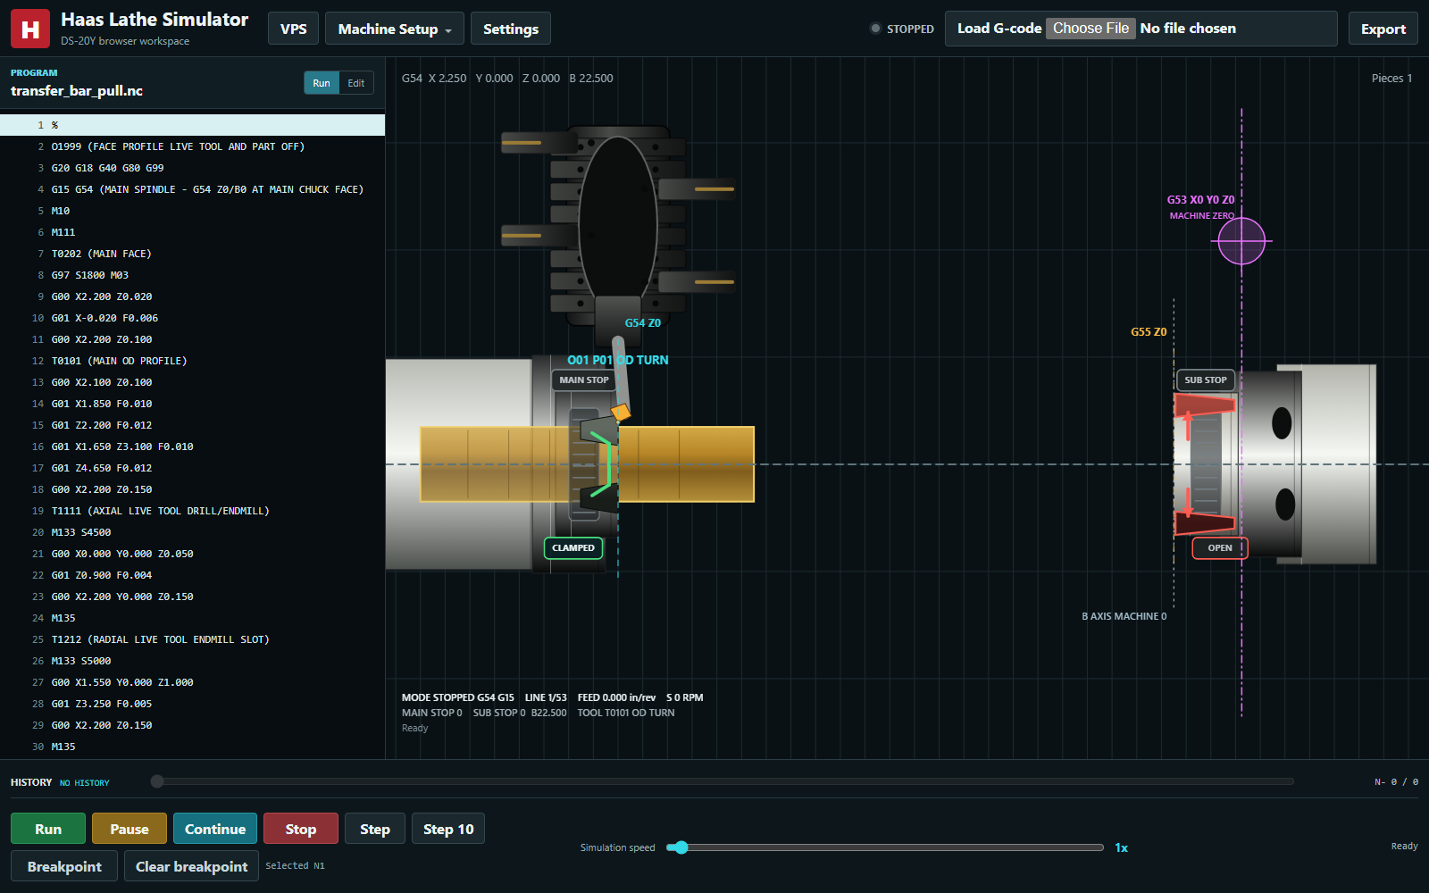
Task: Open the VPS menu
Action: (x=293, y=29)
